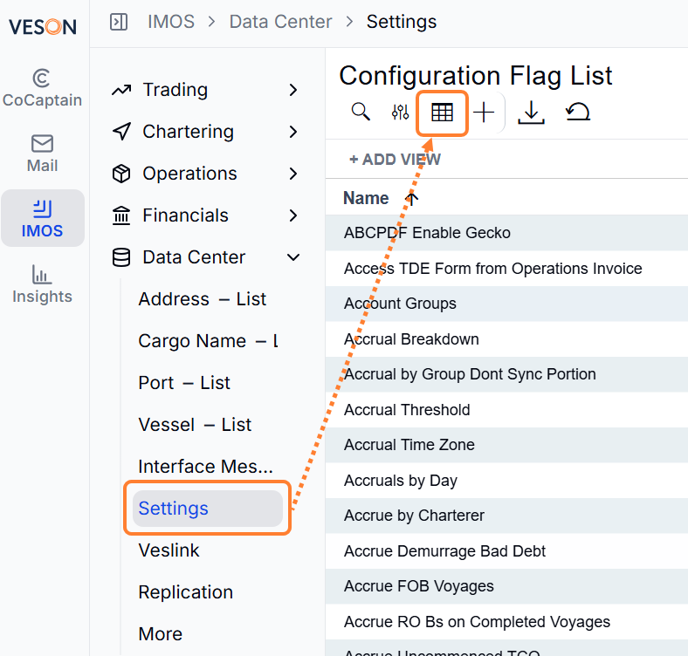This screenshot has width=688, height=656.
Task: Open CoCaptain from the sidebar
Action: 42,88
